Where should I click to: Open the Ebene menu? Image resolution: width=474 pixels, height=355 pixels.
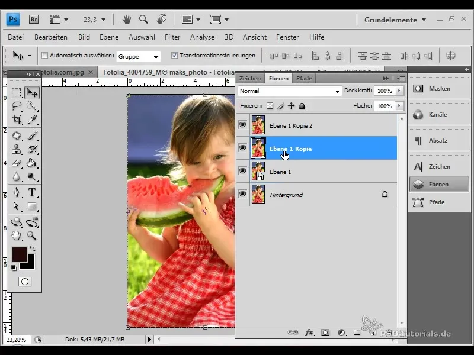click(109, 37)
